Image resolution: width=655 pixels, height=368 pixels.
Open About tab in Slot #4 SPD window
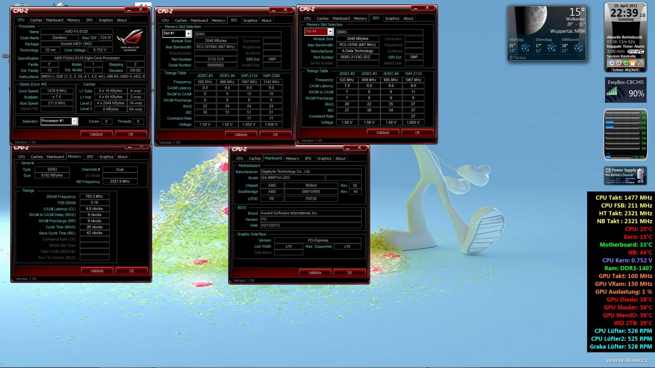click(408, 18)
